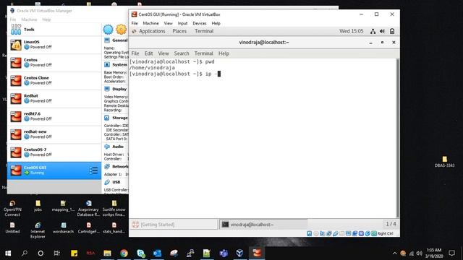Open Machine menu in CentOS GUI VM window

150,23
